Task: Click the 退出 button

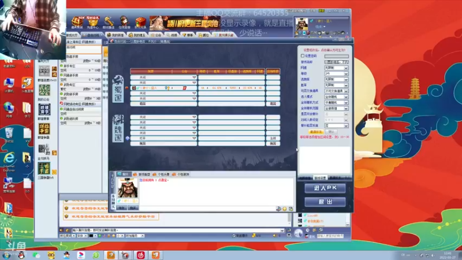Action: (325, 202)
